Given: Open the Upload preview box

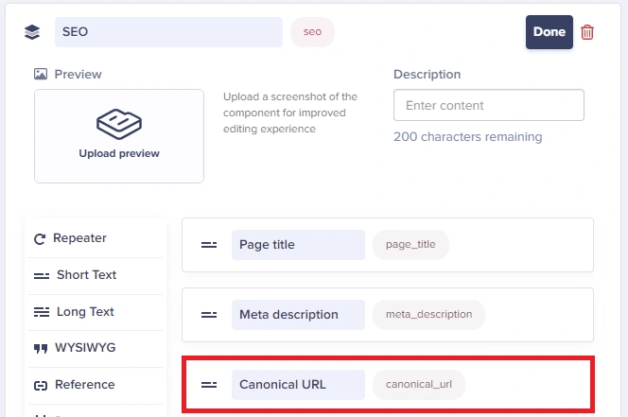Looking at the screenshot, I should click(x=119, y=135).
